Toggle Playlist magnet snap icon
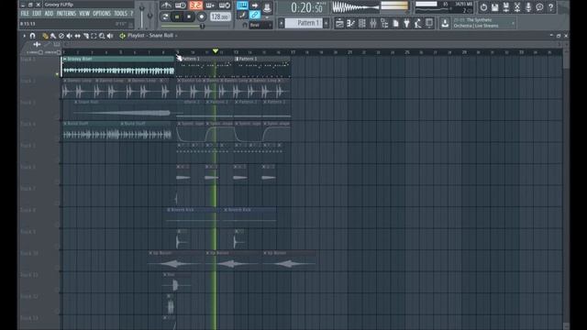Viewport: 587px width, 330px height. coord(33,36)
